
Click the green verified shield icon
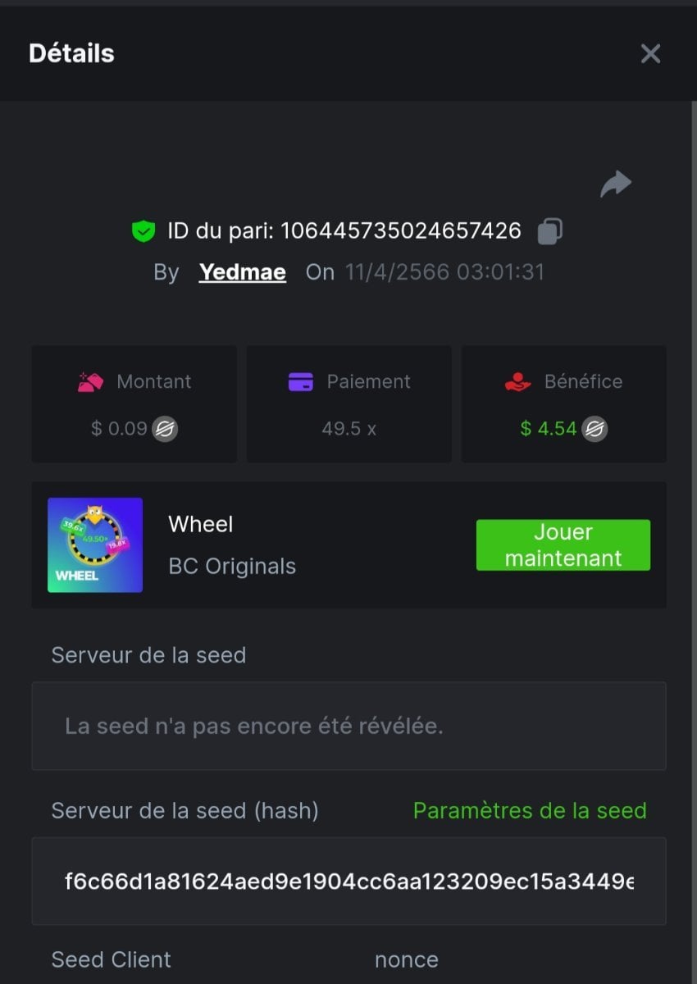(143, 232)
